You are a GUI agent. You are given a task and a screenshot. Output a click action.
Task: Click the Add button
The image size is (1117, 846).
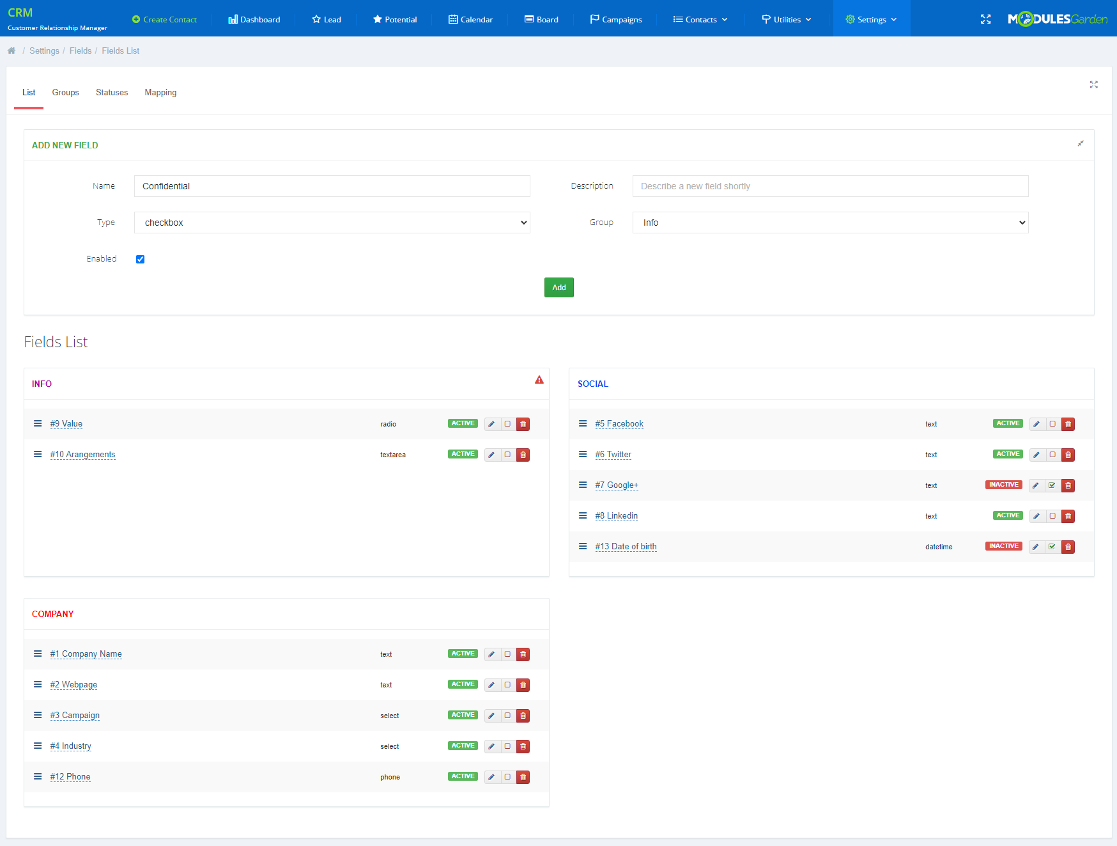tap(558, 287)
